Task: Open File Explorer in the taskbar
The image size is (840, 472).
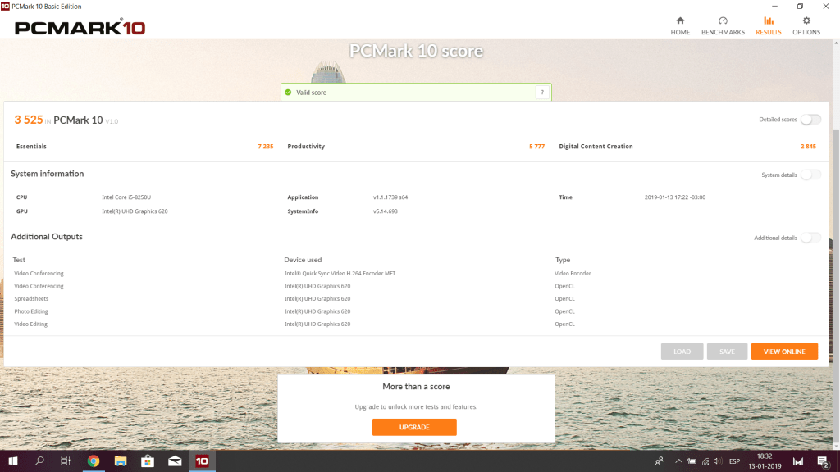Action: tap(121, 461)
